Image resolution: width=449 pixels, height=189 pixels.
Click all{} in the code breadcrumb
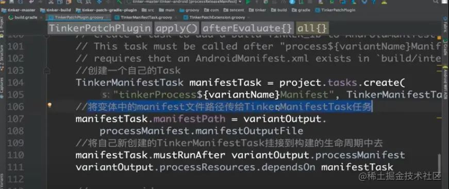coord(312,28)
